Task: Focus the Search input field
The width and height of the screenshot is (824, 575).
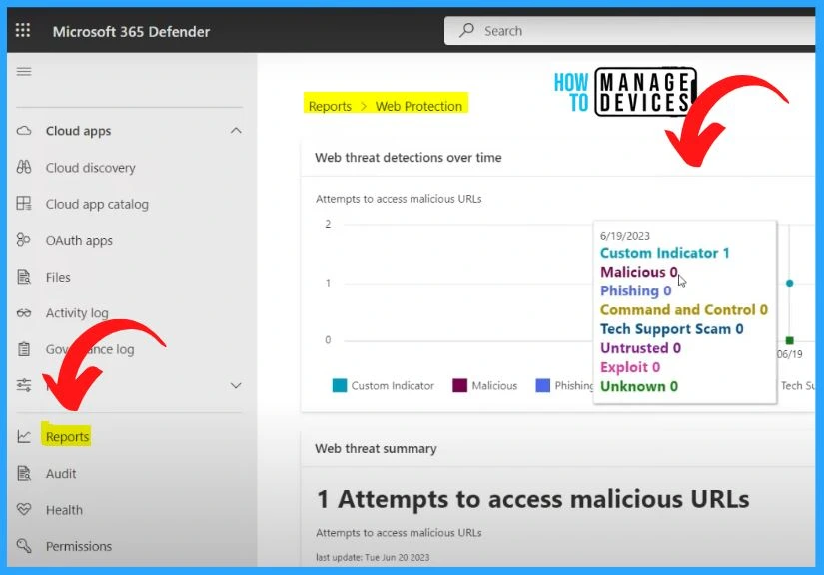Action: pyautogui.click(x=629, y=31)
